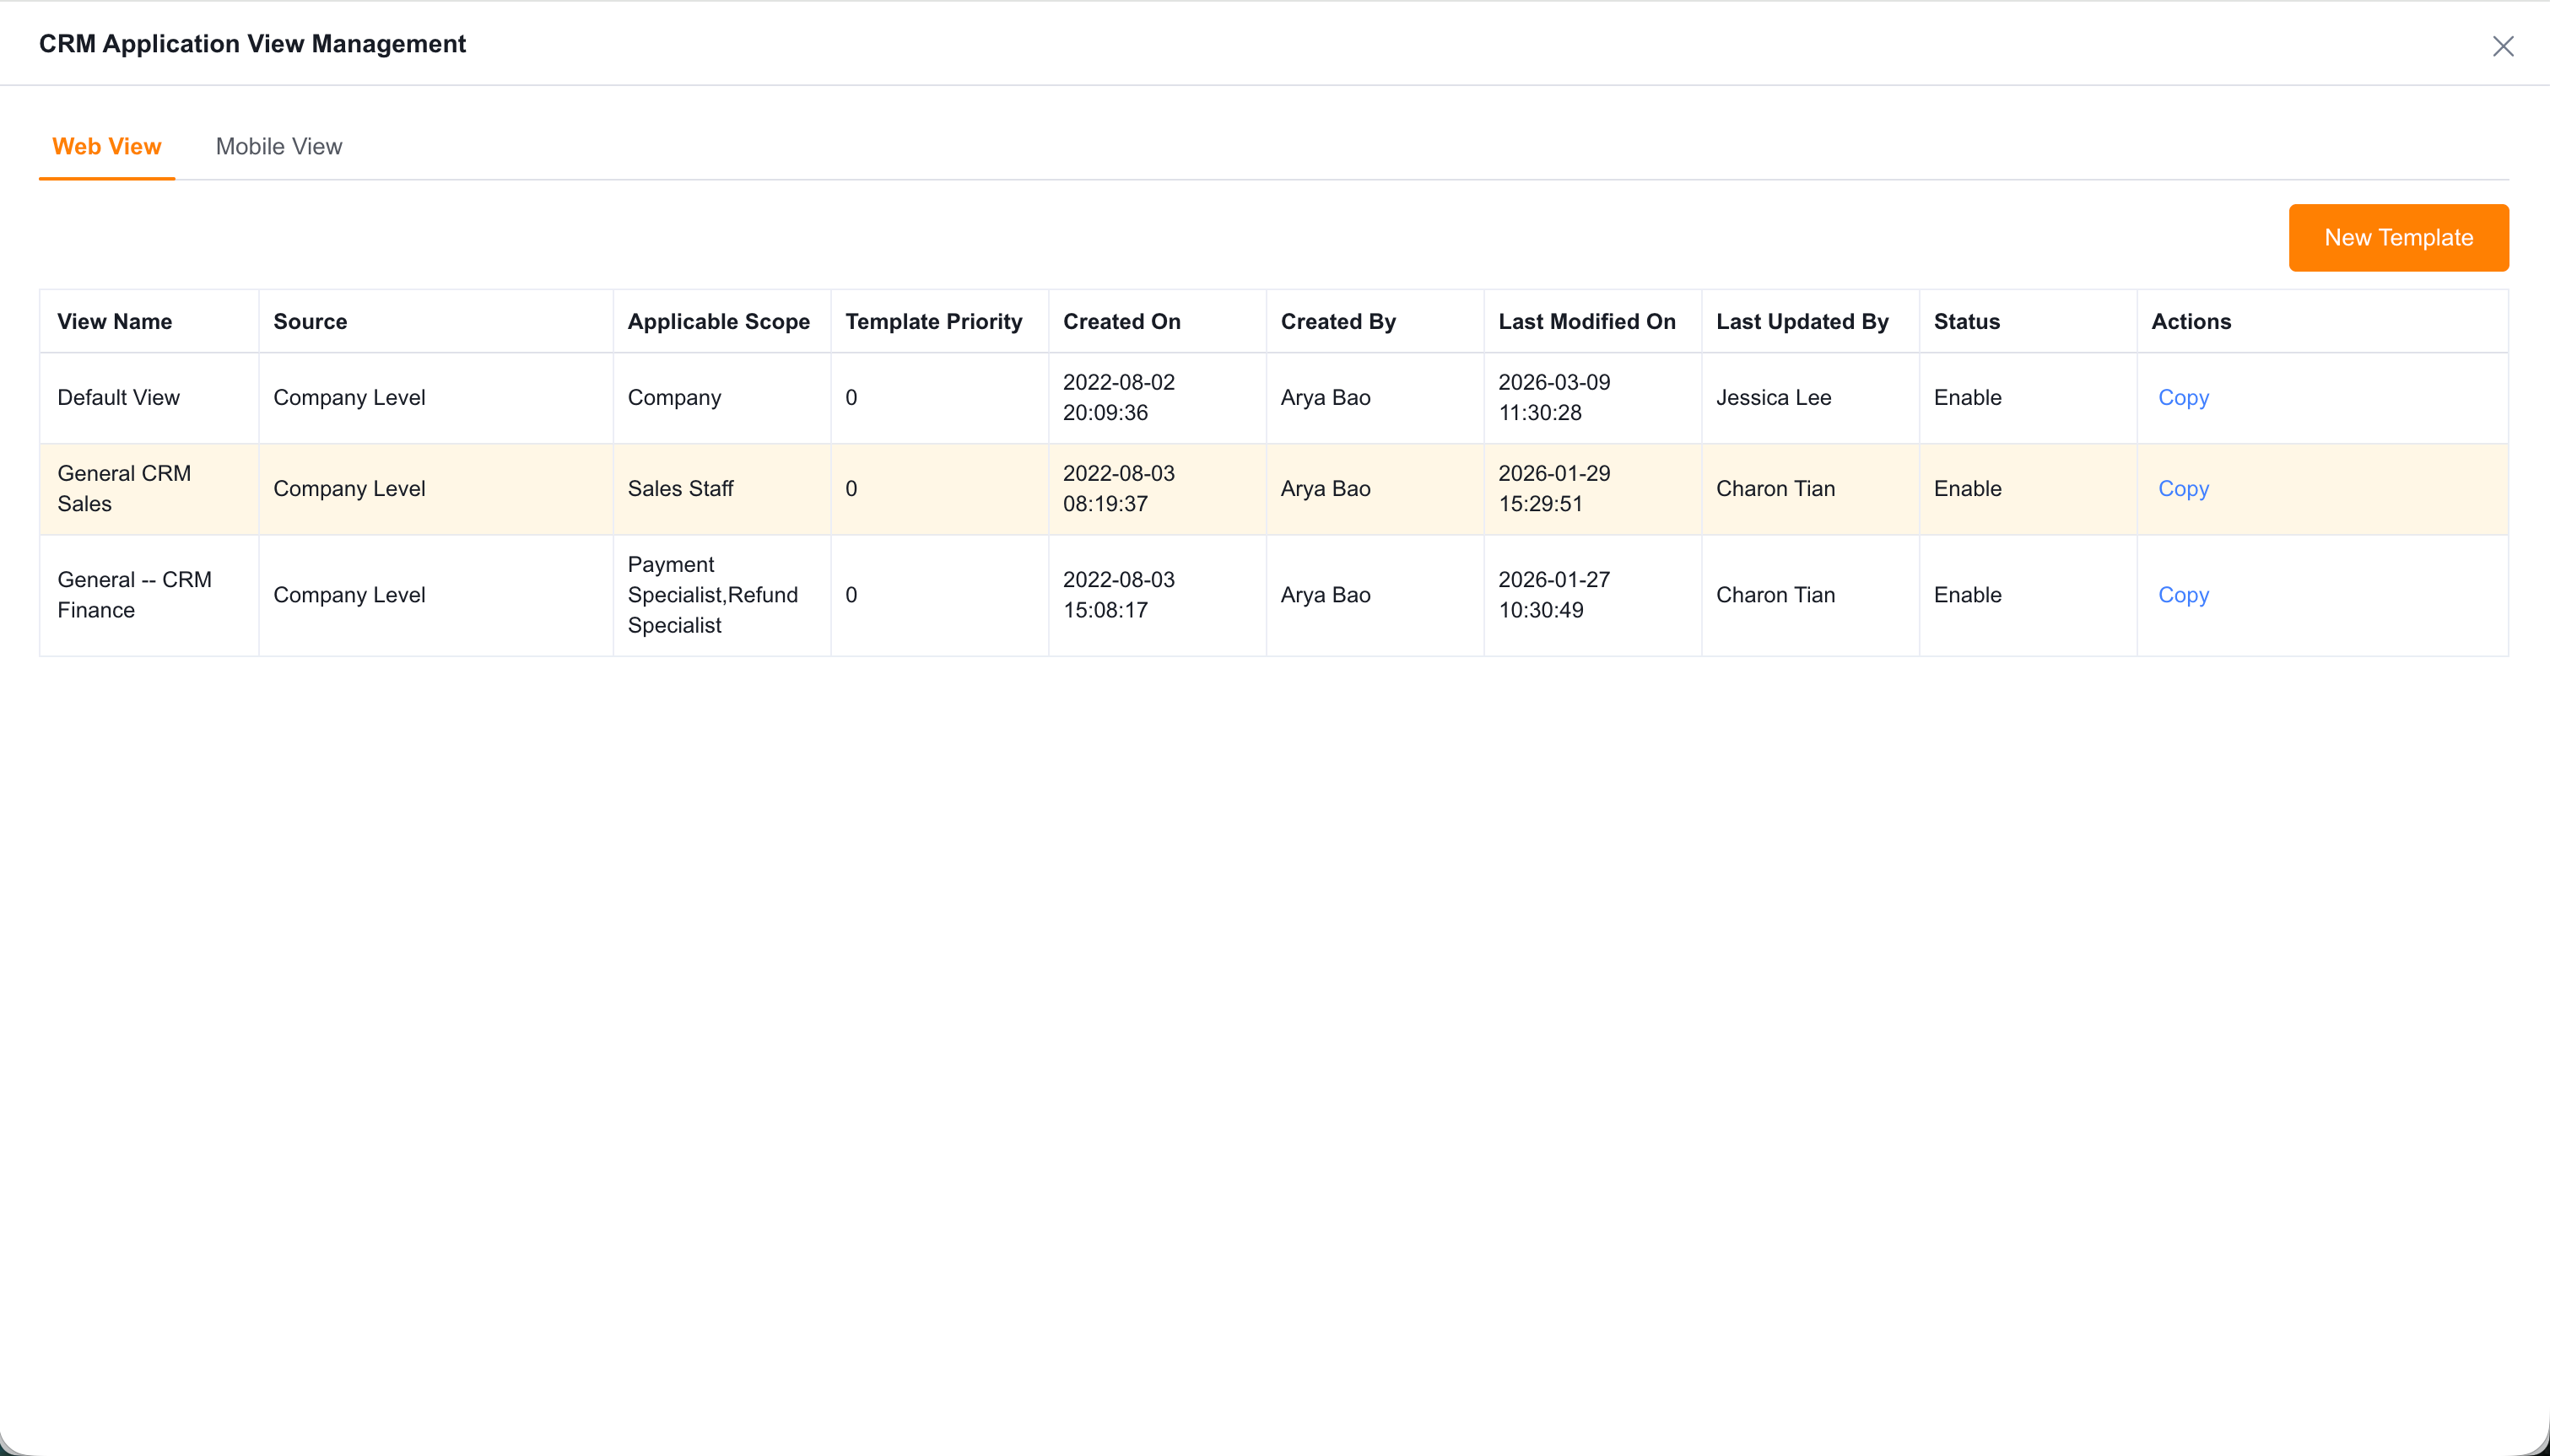The width and height of the screenshot is (2550, 1456).
Task: Click the Source column header
Action: (x=436, y=322)
